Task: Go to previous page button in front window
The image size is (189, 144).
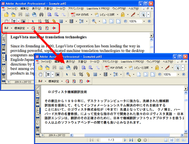Action: (98, 140)
